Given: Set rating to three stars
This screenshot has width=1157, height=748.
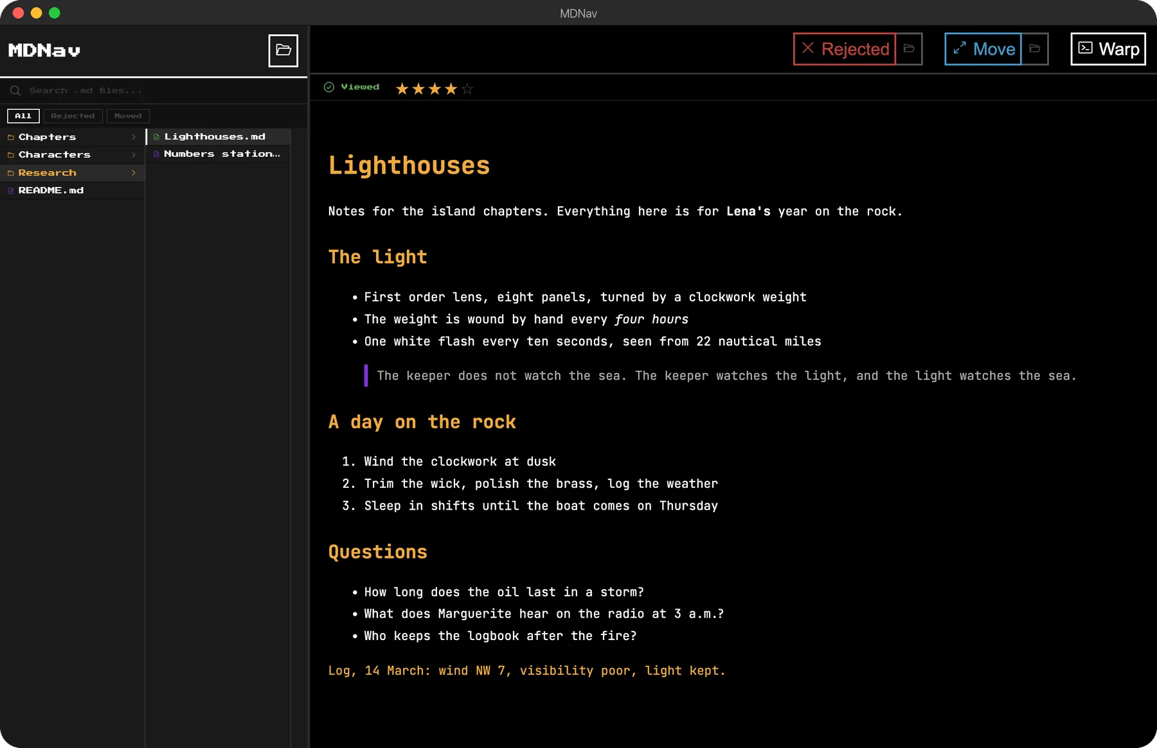Looking at the screenshot, I should [435, 89].
